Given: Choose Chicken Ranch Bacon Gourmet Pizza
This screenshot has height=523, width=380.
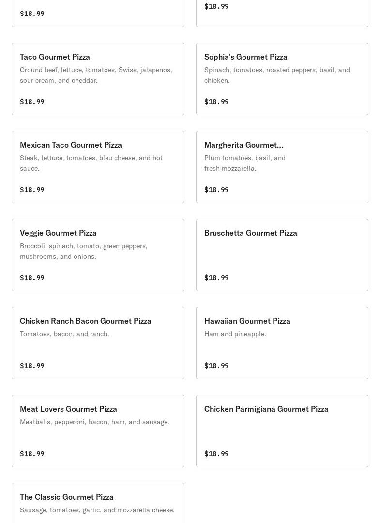Looking at the screenshot, I should (98, 343).
